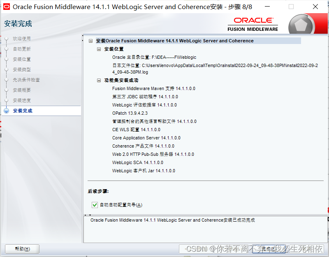Screen dimensions: 329x257
Task: Click the 安装完成 page heading
Action: pyautogui.click(x=18, y=23)
